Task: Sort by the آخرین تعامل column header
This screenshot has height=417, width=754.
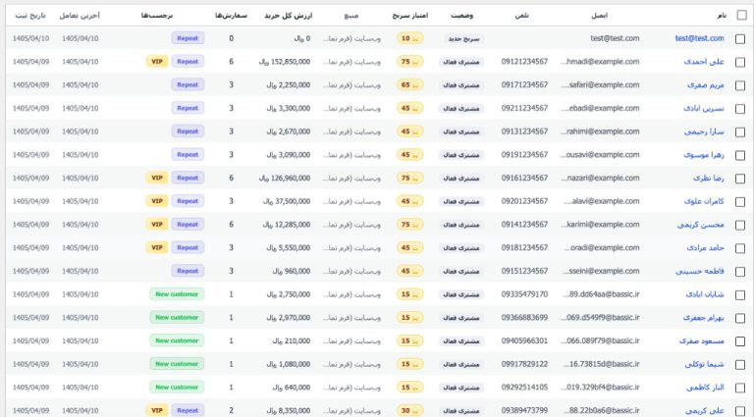Action: (x=80, y=16)
